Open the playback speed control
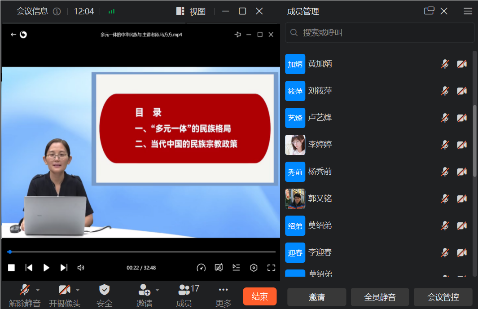This screenshot has width=478, height=309. pyautogui.click(x=201, y=268)
